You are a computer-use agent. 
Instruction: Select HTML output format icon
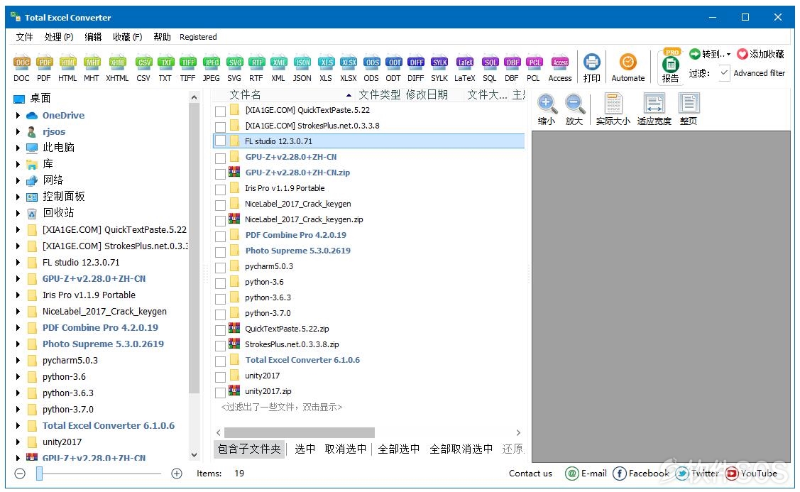pos(67,68)
